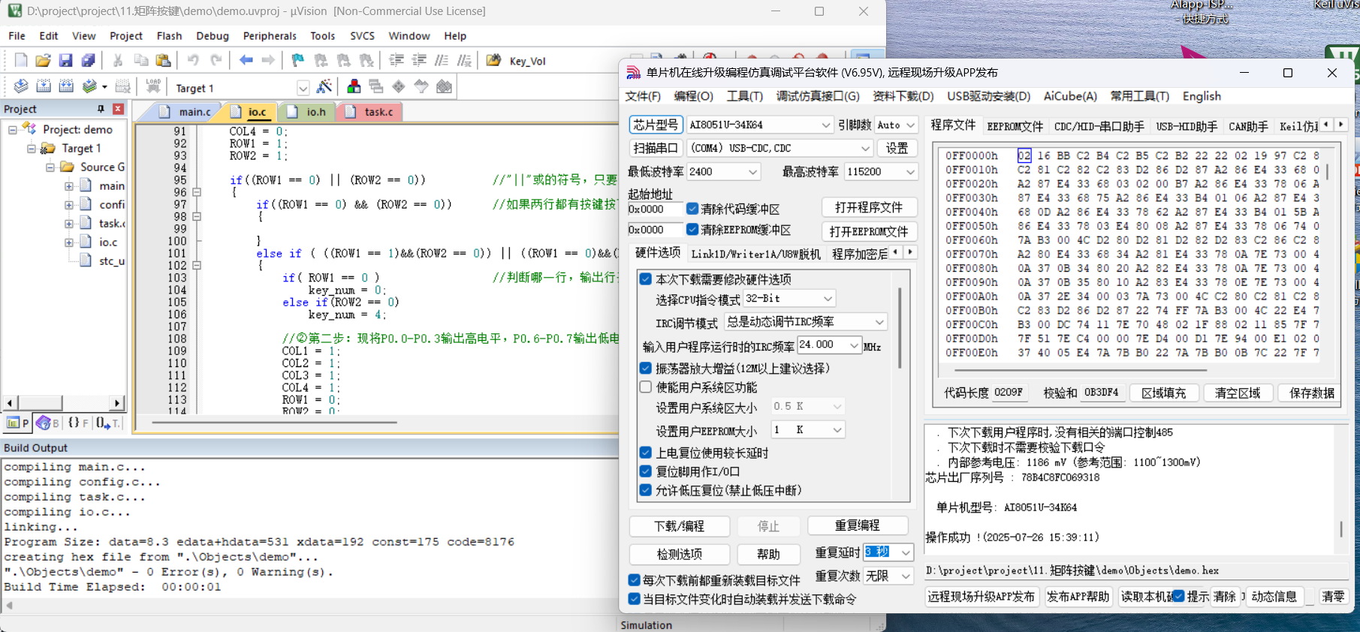Screen dimensions: 1360x632
Task: Click the Paste clipboard icon in µVision toolbar
Action: coord(163,60)
